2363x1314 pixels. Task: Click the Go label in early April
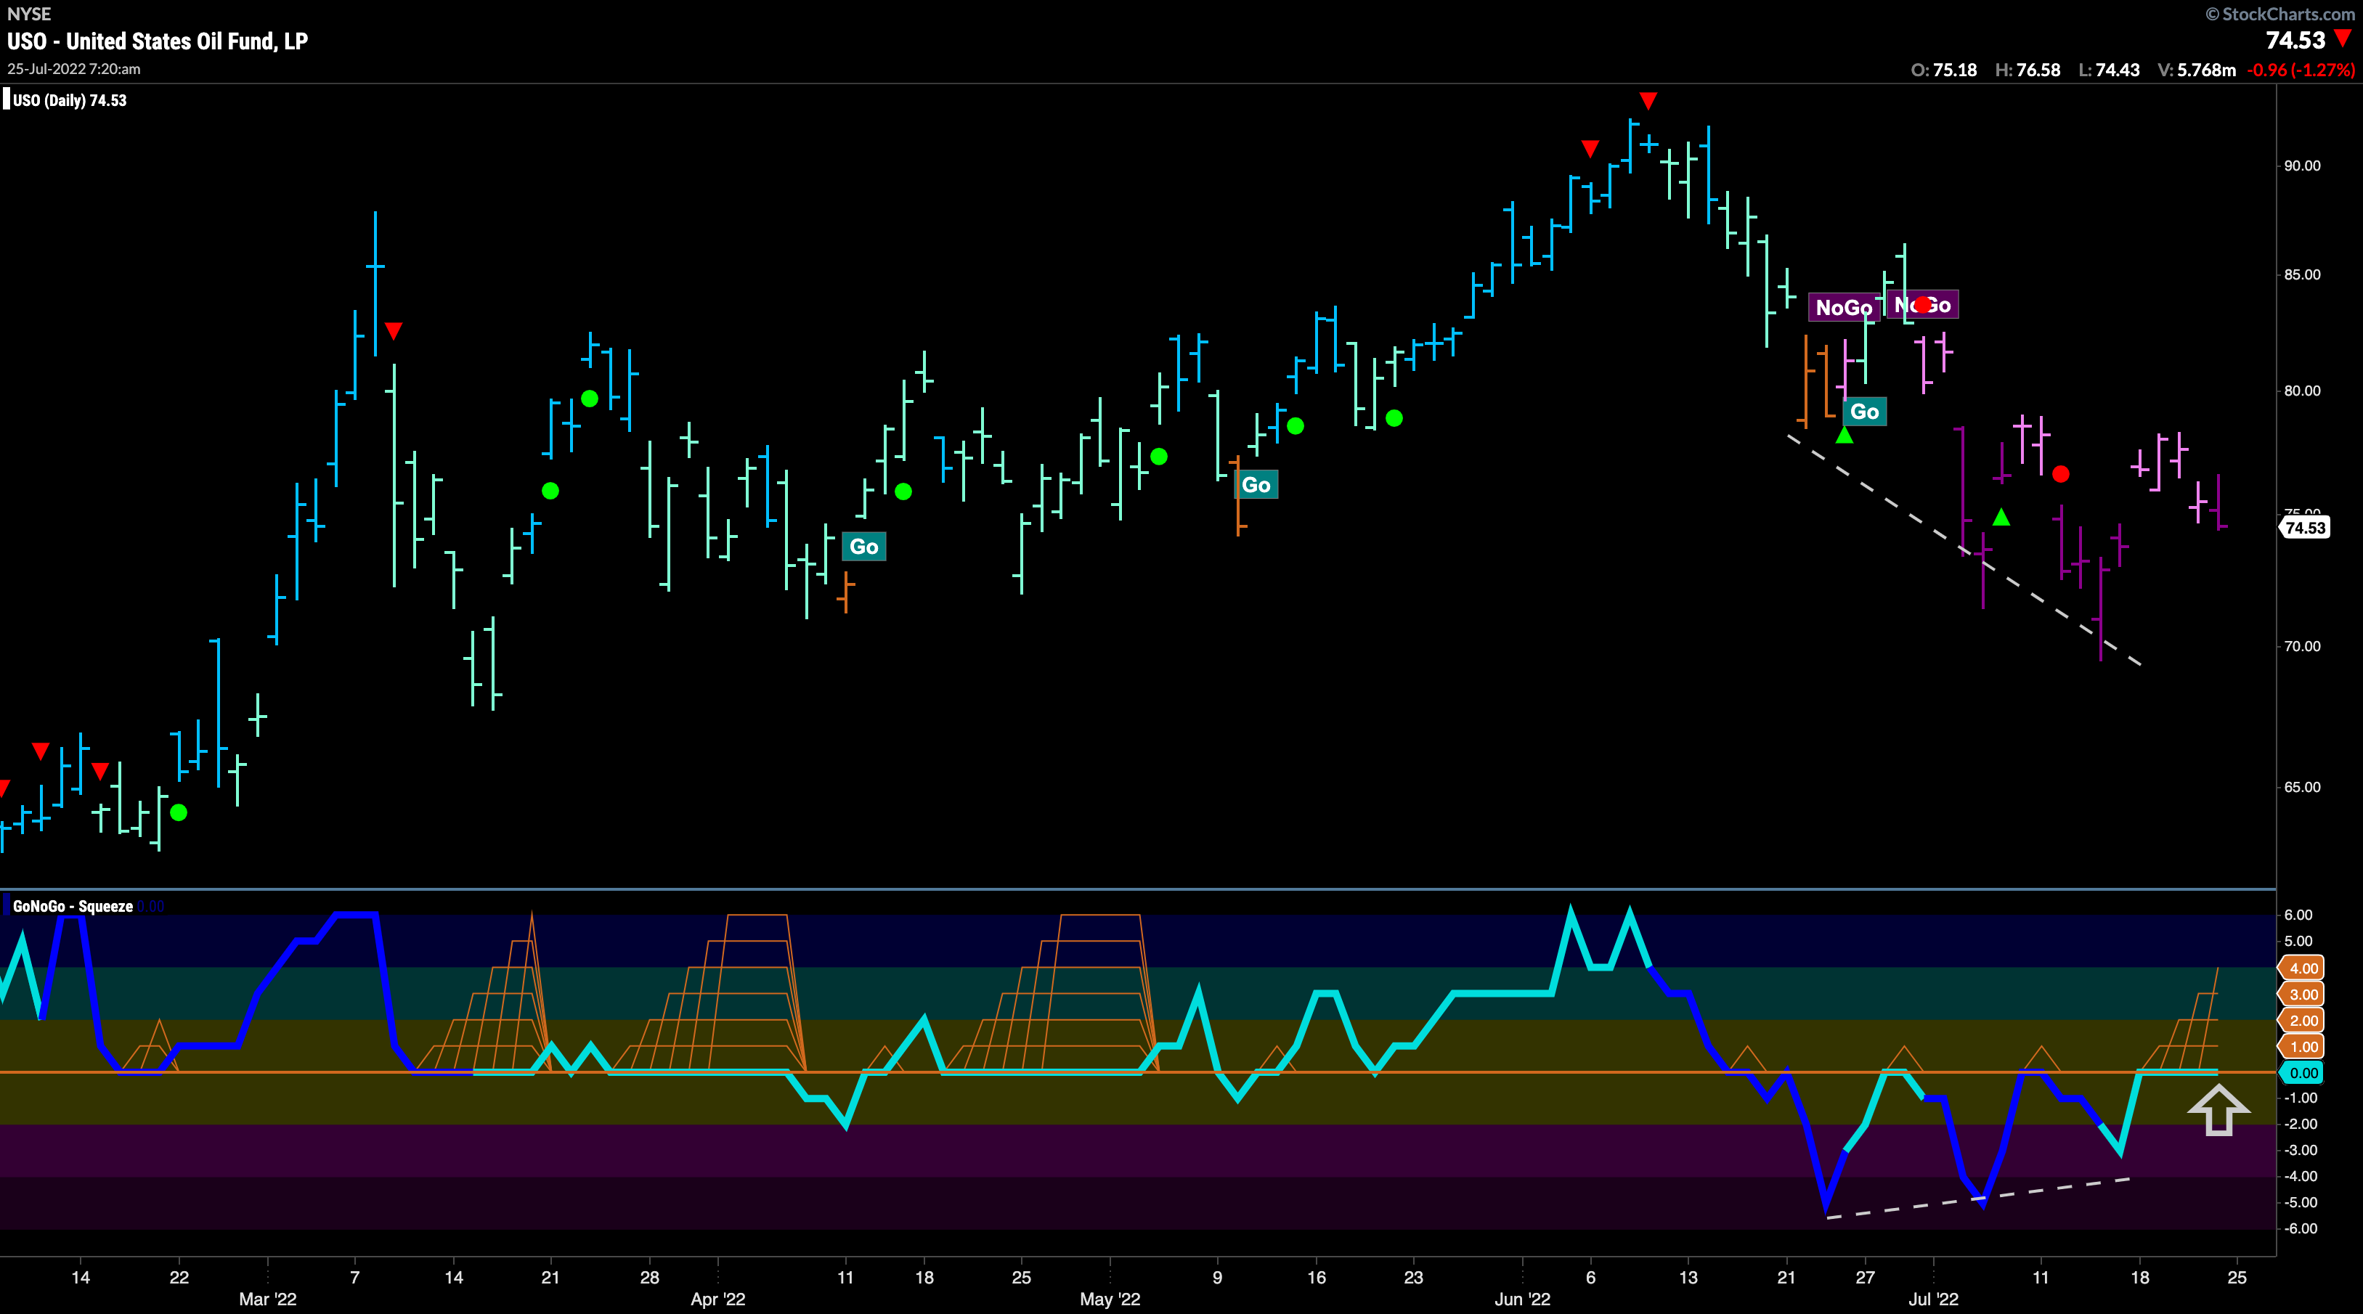point(864,547)
